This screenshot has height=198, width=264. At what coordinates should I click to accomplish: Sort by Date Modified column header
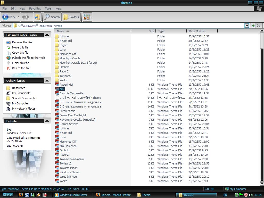pyautogui.click(x=202, y=31)
